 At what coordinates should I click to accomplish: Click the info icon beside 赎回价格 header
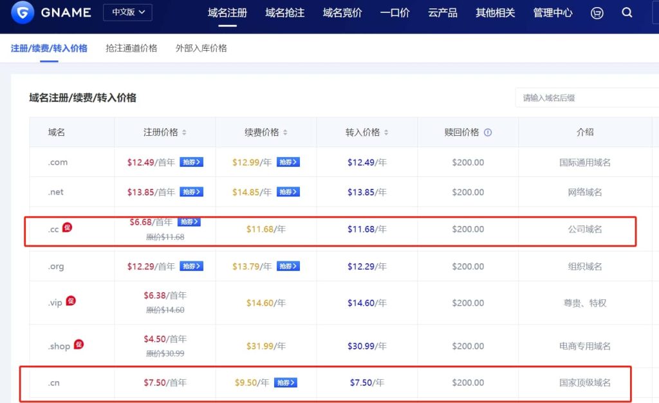click(x=488, y=131)
